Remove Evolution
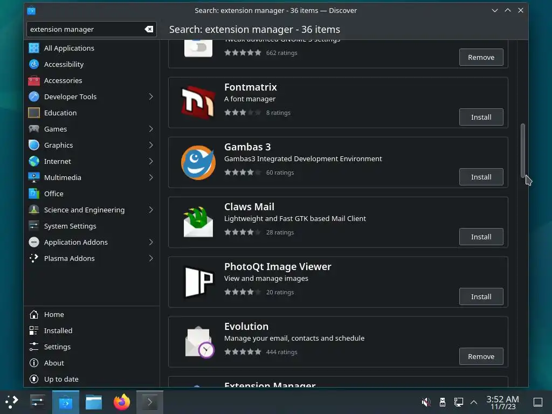Screen dimensions: 552x414 click(481, 357)
